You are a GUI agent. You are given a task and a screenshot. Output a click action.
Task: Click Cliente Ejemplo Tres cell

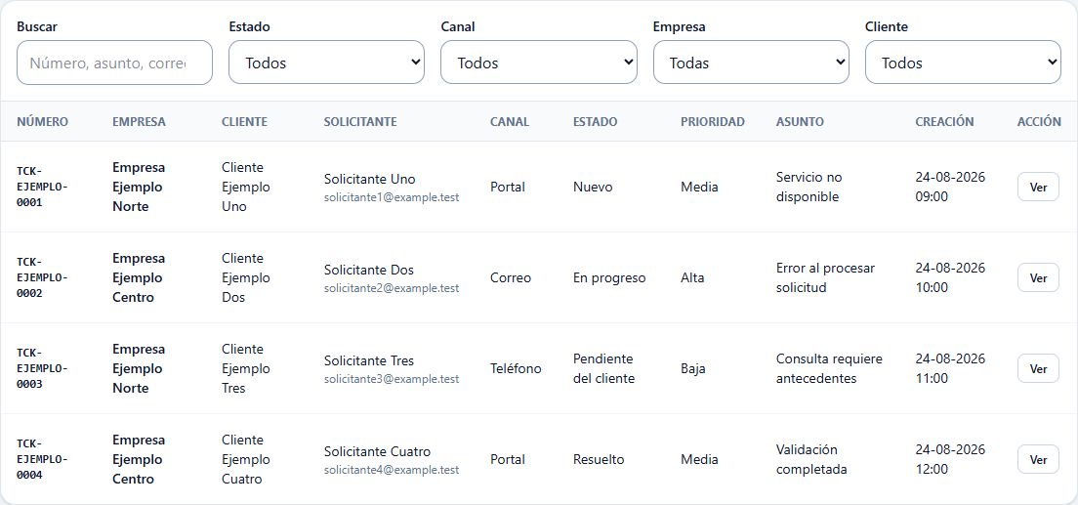pyautogui.click(x=245, y=369)
